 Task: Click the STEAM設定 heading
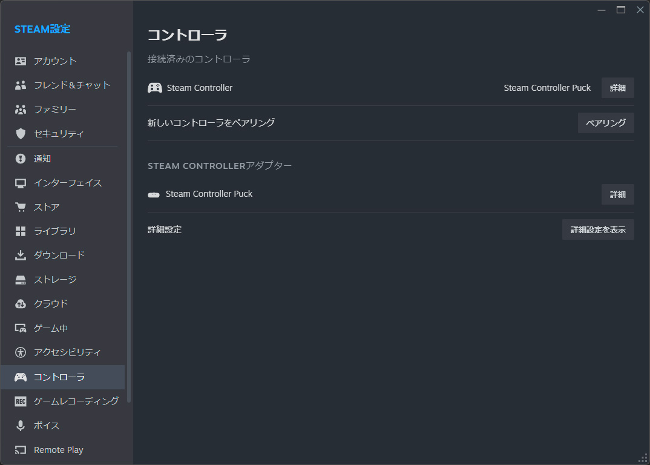pos(42,29)
